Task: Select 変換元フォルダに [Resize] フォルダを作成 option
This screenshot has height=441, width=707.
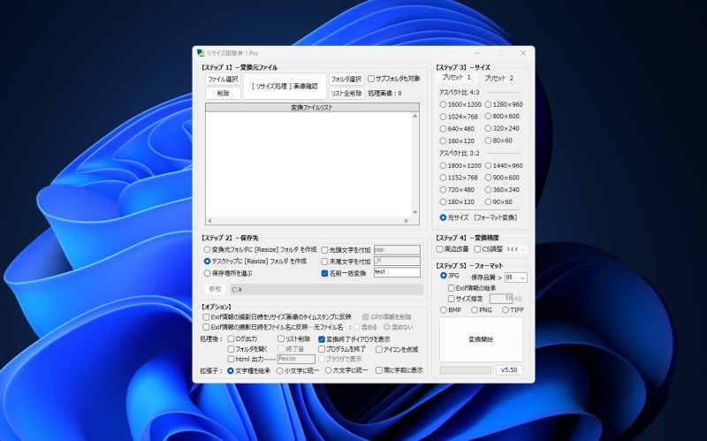Action: (x=260, y=249)
